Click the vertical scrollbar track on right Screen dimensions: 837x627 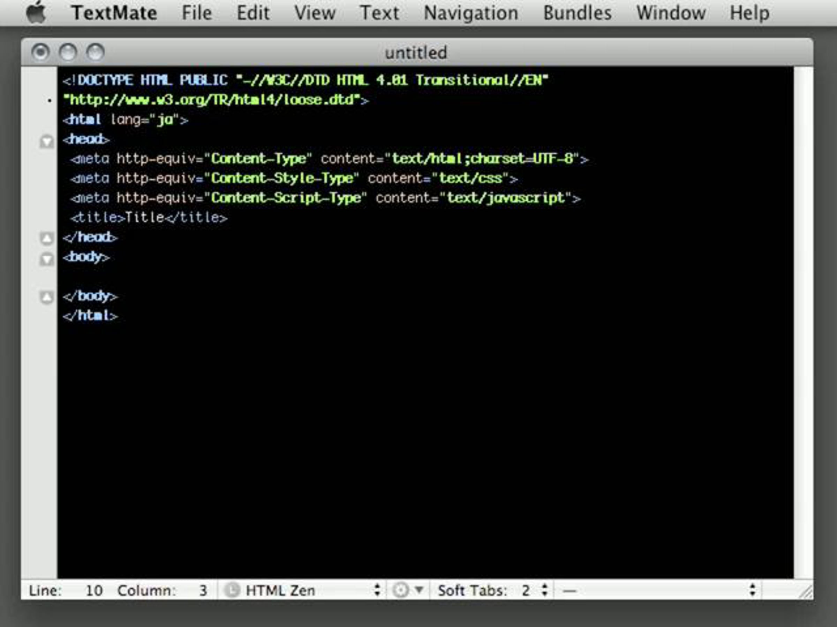(803, 321)
